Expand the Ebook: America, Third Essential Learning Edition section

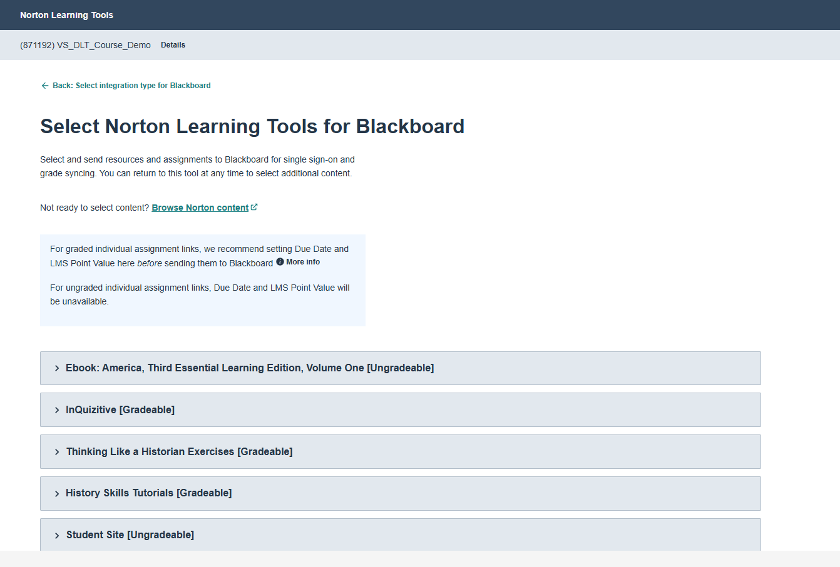[x=250, y=368]
